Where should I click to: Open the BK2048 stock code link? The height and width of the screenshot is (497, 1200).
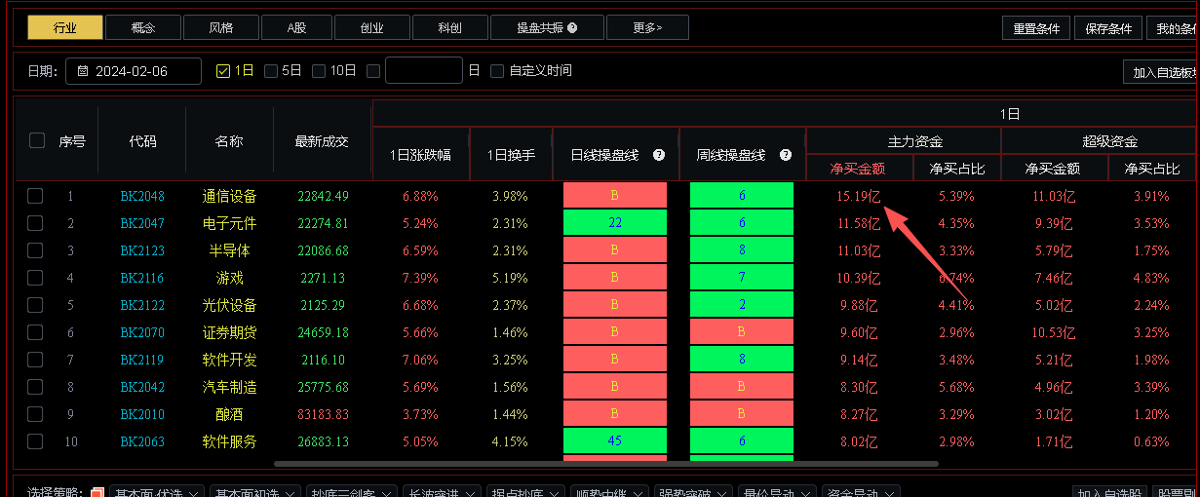click(x=142, y=196)
